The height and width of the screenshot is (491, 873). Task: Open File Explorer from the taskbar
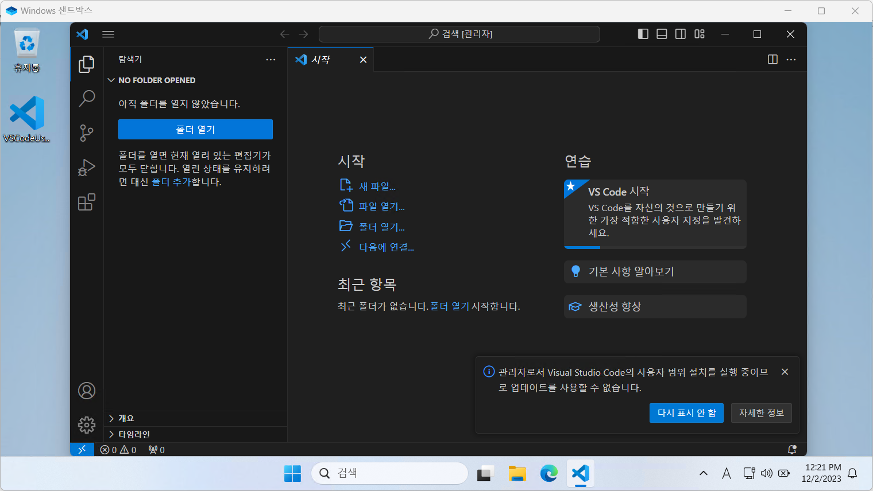pos(517,474)
